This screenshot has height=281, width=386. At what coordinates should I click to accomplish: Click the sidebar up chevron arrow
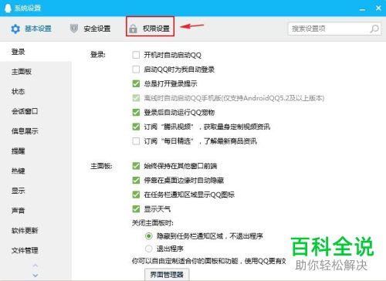coord(36,266)
